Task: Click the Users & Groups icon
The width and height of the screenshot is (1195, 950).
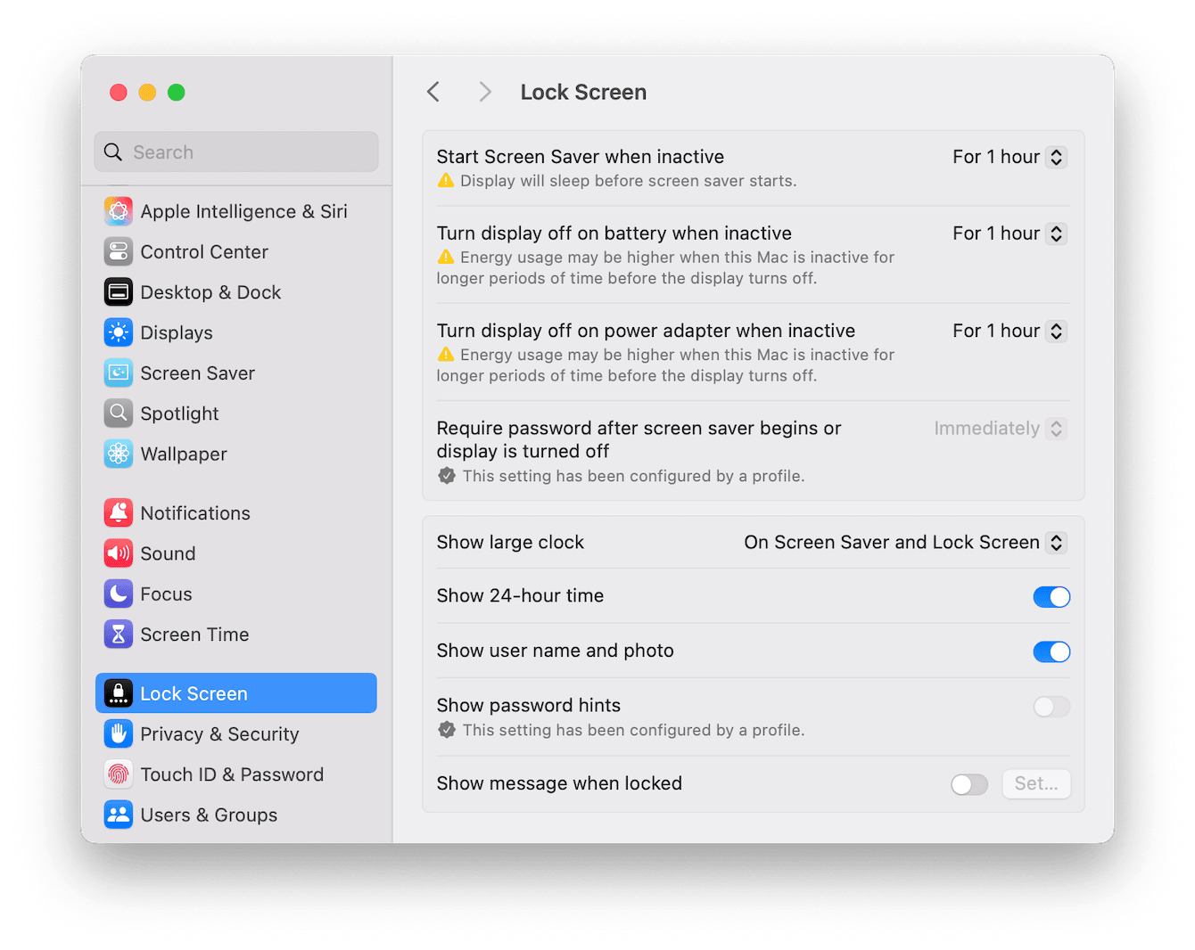Action: [119, 815]
